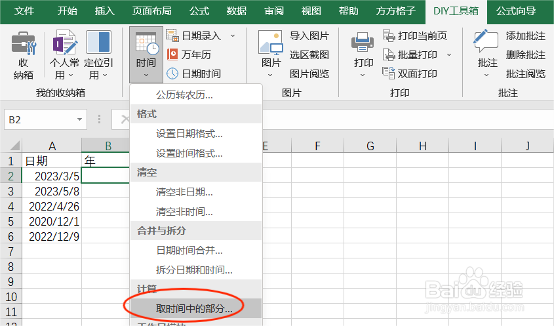Select cell B2
554x326 pixels.
[x=106, y=175]
